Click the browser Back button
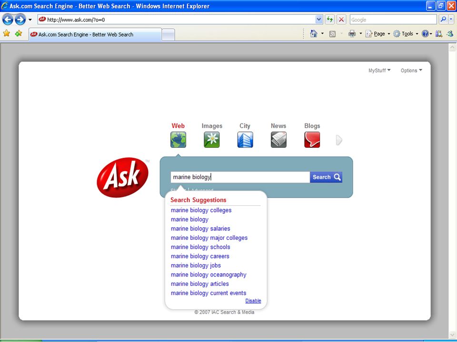The height and width of the screenshot is (342, 457). (8, 20)
